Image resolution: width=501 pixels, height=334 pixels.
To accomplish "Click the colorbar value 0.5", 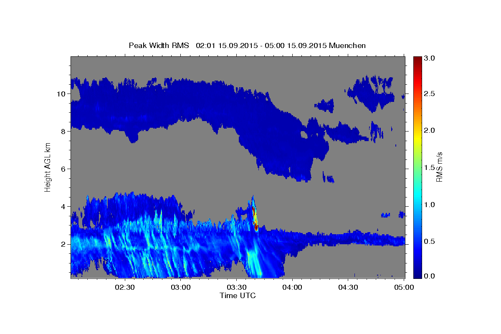I will 430,241.
